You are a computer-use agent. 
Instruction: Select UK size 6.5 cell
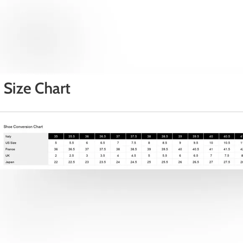(x=196, y=155)
